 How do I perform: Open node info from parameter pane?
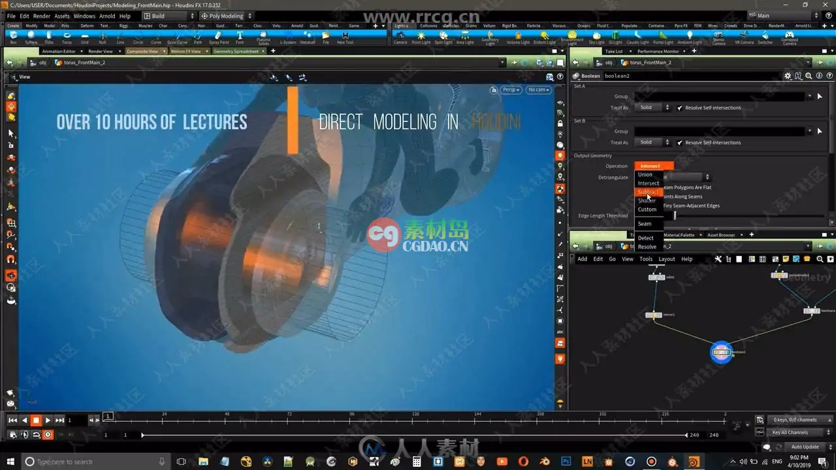coord(819,76)
